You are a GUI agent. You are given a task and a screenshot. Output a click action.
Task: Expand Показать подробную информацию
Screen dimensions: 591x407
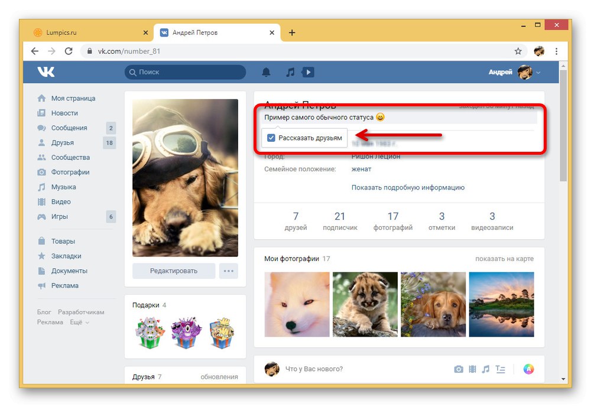[x=408, y=187]
